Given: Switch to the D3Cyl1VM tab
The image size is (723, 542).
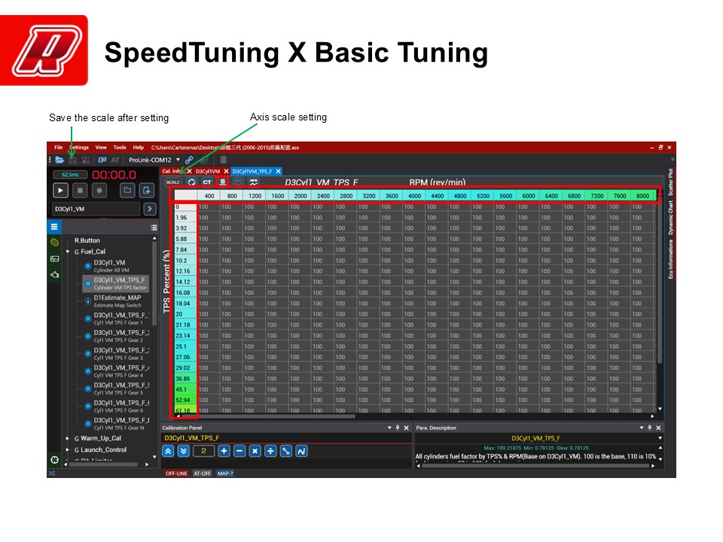Looking at the screenshot, I should [x=208, y=171].
